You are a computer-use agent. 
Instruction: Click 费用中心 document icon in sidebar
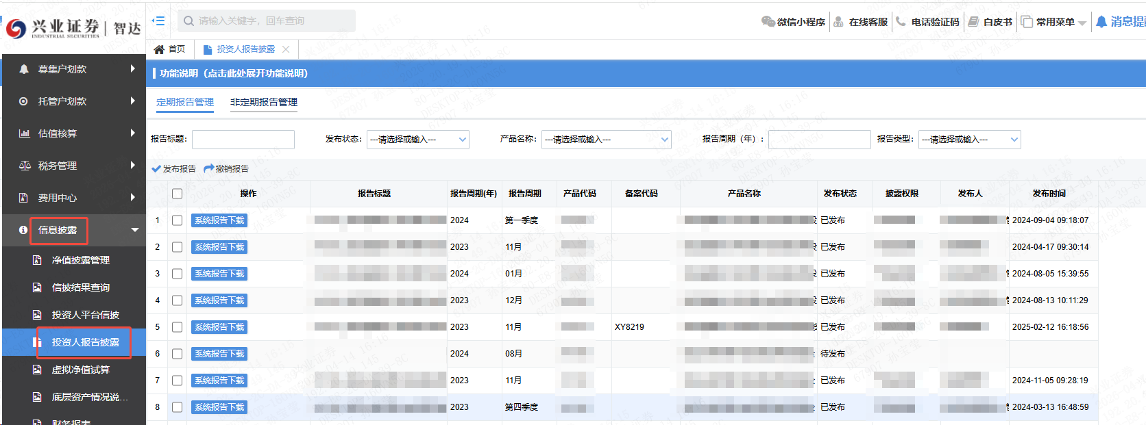click(23, 198)
